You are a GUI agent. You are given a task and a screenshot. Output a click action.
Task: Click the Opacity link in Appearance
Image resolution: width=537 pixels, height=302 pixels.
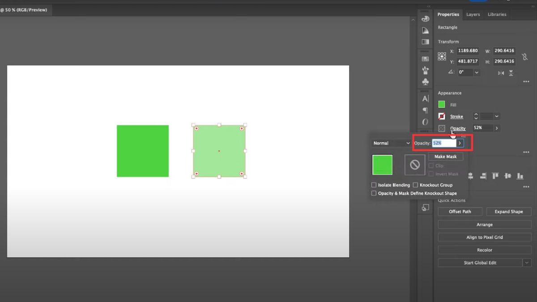click(x=458, y=128)
